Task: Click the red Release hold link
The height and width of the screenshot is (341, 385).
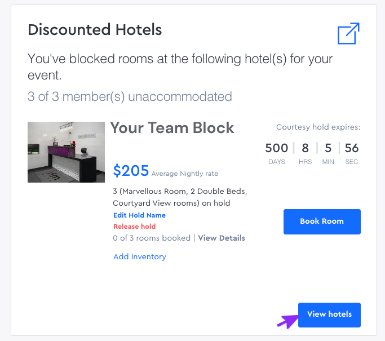Action: click(134, 227)
